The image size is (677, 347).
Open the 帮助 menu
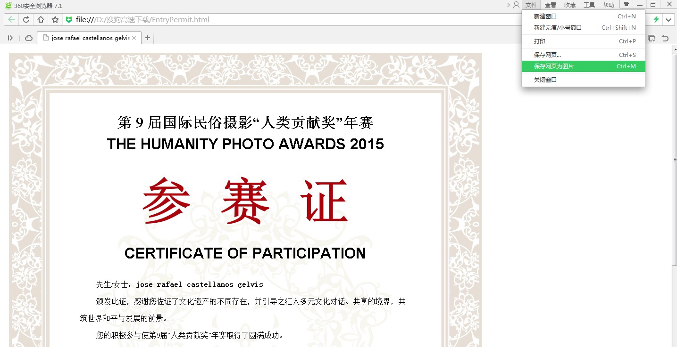click(609, 5)
